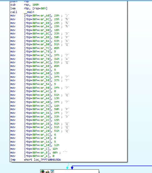Click value 53h on var_84 line

coord(57,41)
